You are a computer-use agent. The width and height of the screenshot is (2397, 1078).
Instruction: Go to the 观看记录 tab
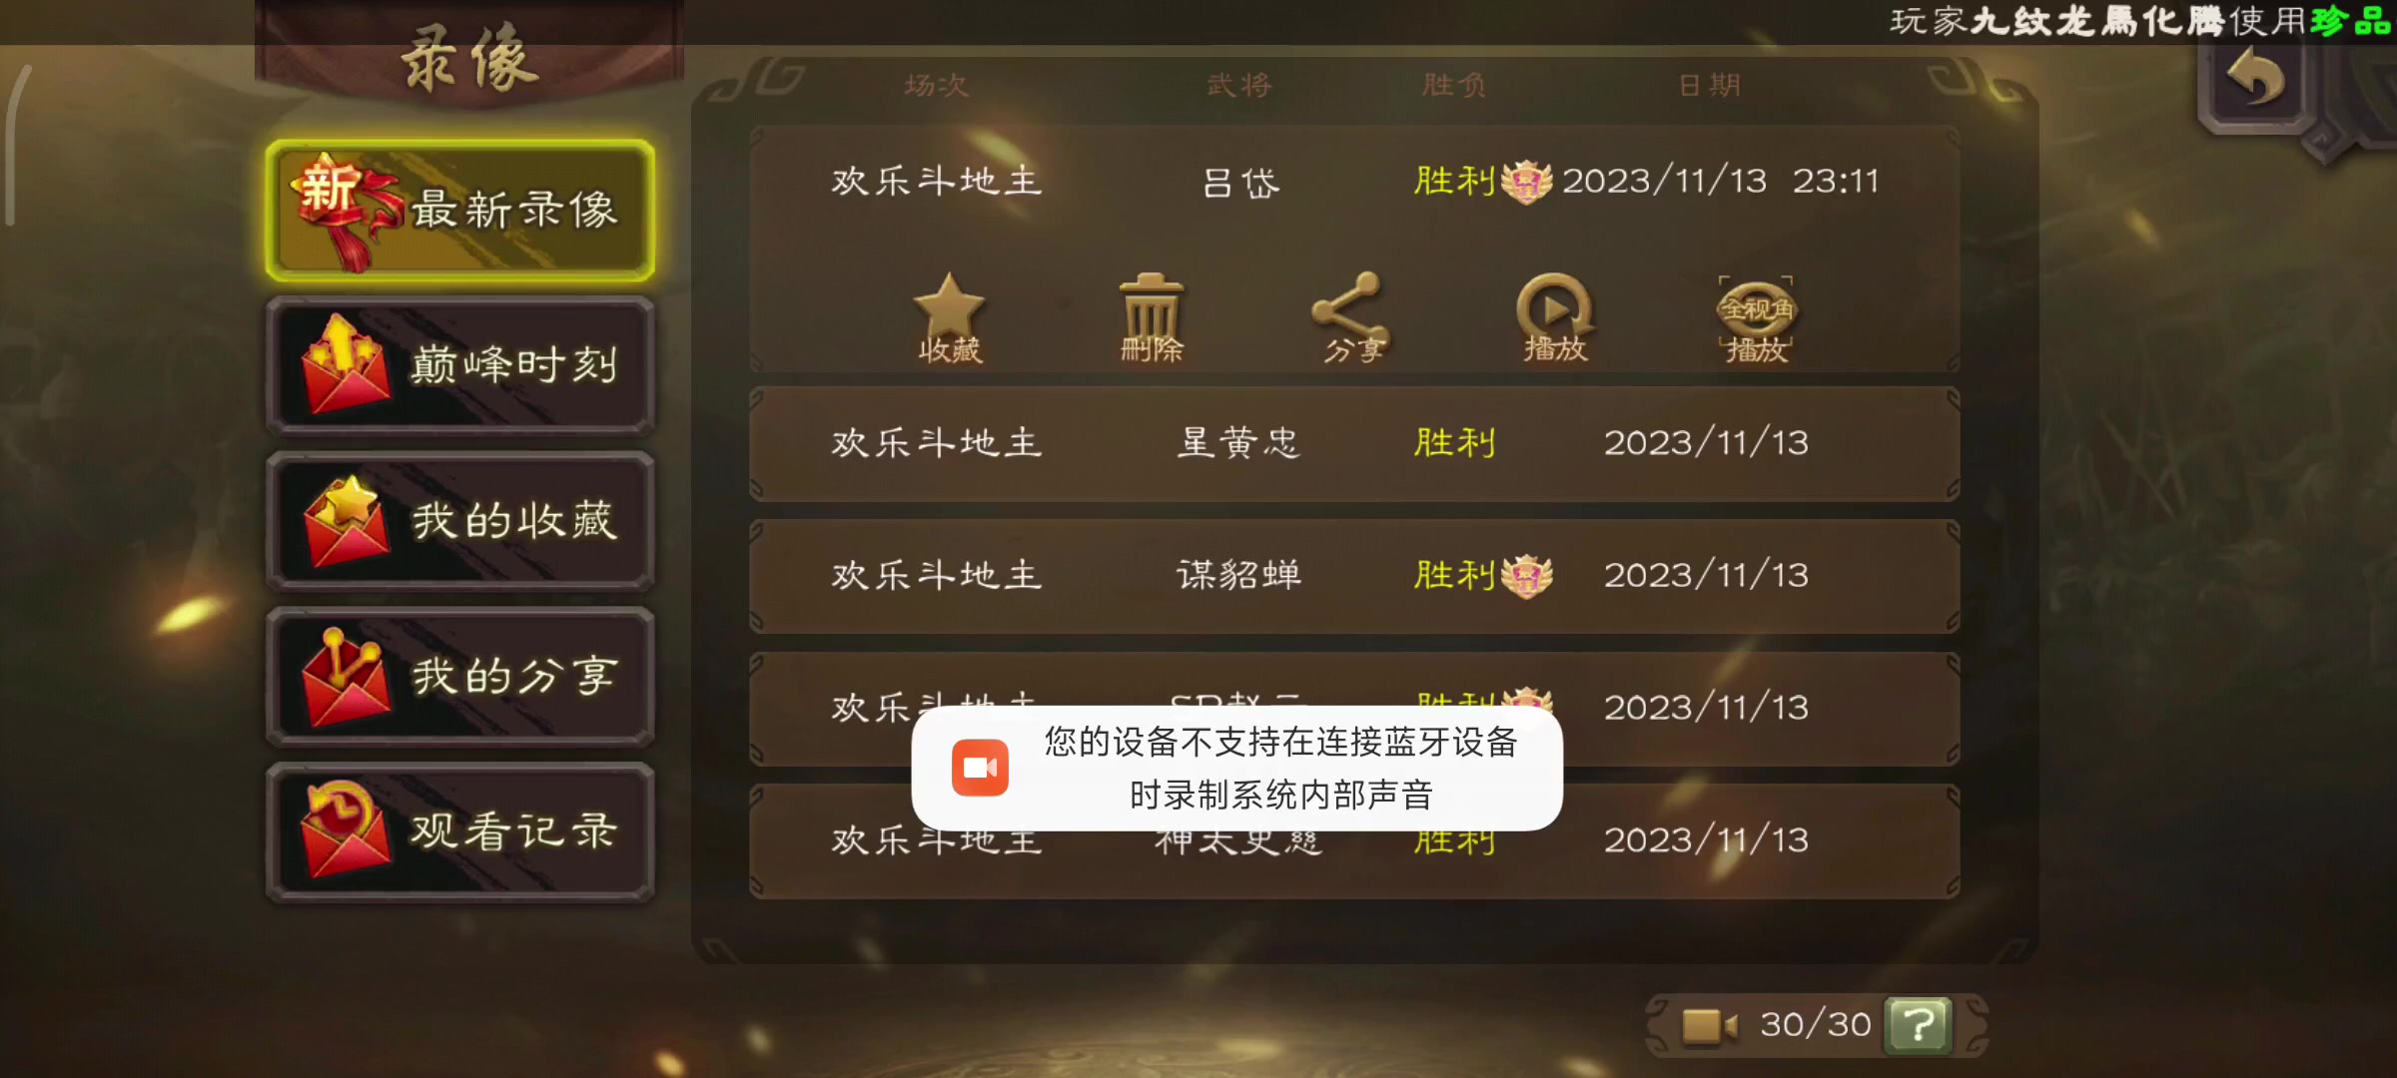[460, 832]
